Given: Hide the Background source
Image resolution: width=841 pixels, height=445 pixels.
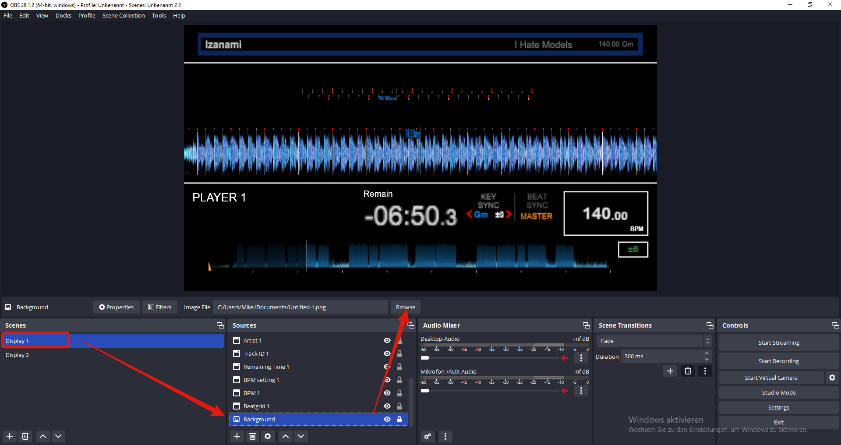Looking at the screenshot, I should (x=387, y=419).
